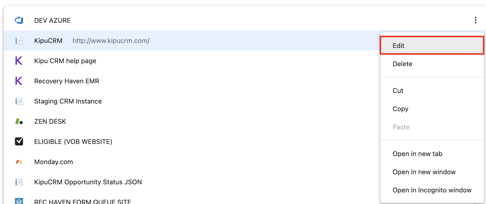The image size is (486, 204).
Task: Open the KipuCRM bookmark URL link
Action: (111, 41)
